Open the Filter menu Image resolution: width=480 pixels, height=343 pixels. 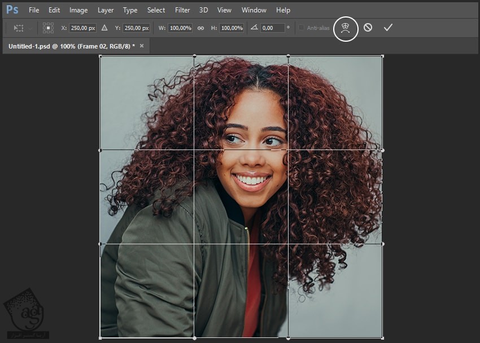182,10
